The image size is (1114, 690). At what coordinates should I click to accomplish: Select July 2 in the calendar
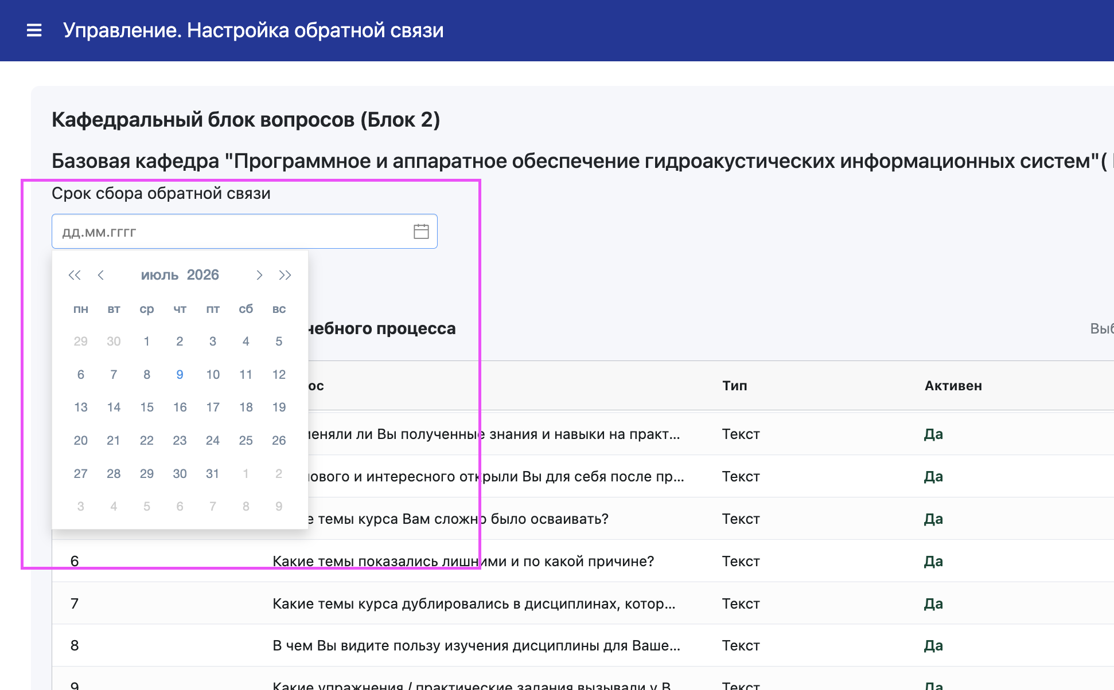tap(180, 342)
